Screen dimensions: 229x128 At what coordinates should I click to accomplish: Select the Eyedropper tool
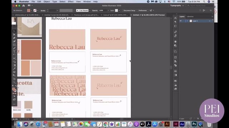(x=14, y=69)
